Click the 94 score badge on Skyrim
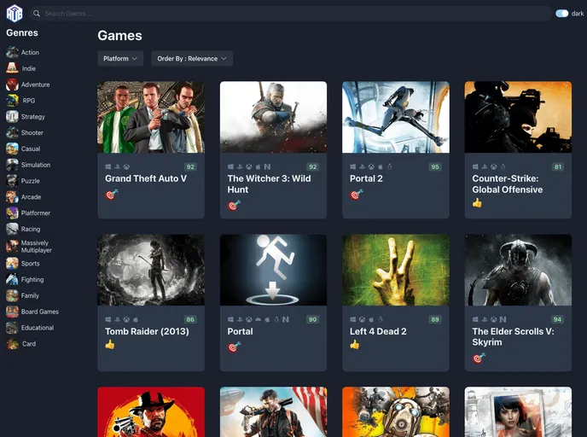The height and width of the screenshot is (437, 587). click(x=557, y=319)
